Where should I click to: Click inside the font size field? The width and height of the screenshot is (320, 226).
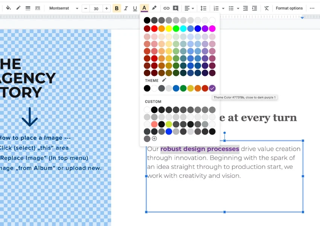(x=96, y=8)
